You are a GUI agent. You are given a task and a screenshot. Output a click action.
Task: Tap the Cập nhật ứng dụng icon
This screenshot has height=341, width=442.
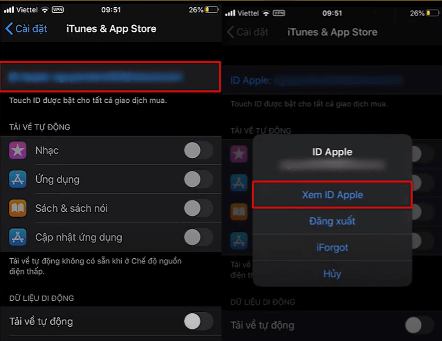tap(18, 237)
